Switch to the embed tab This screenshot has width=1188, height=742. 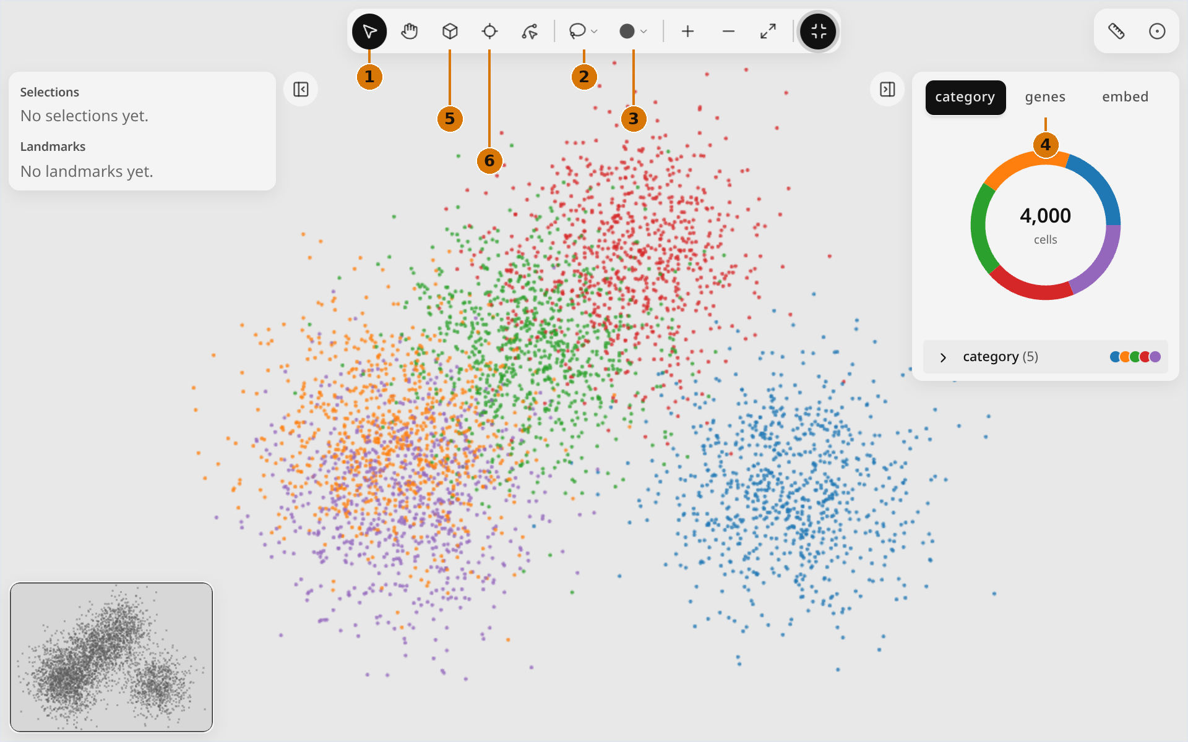1125,97
